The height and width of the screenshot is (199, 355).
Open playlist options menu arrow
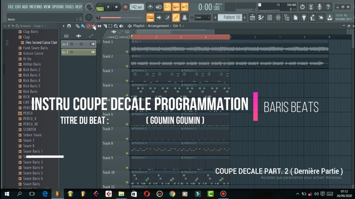(x=64, y=26)
